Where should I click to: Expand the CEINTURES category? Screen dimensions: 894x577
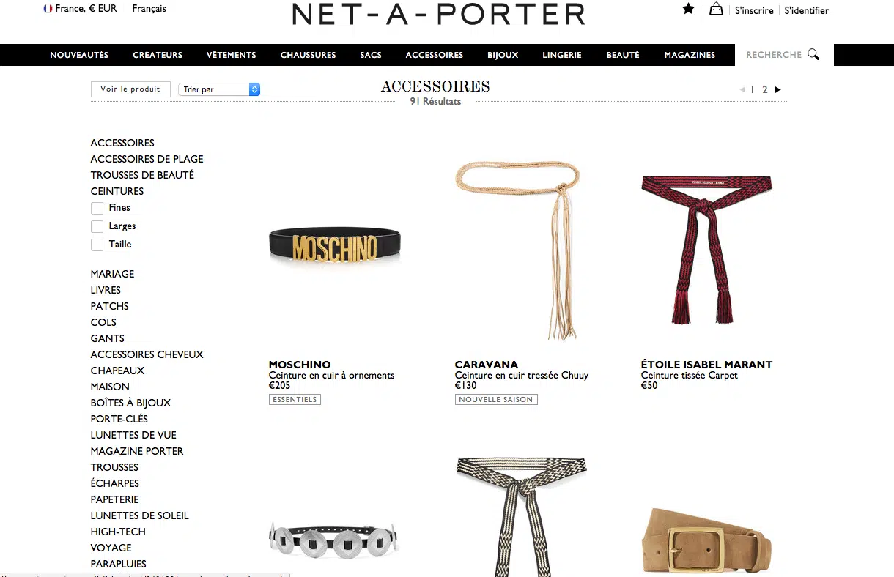click(117, 191)
